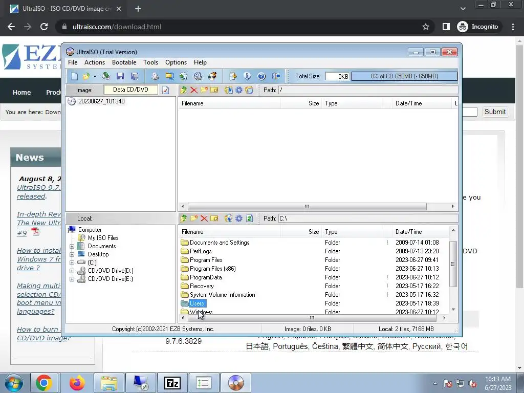Click Save As multi-floppy icon
The width and height of the screenshot is (524, 393).
click(x=135, y=76)
